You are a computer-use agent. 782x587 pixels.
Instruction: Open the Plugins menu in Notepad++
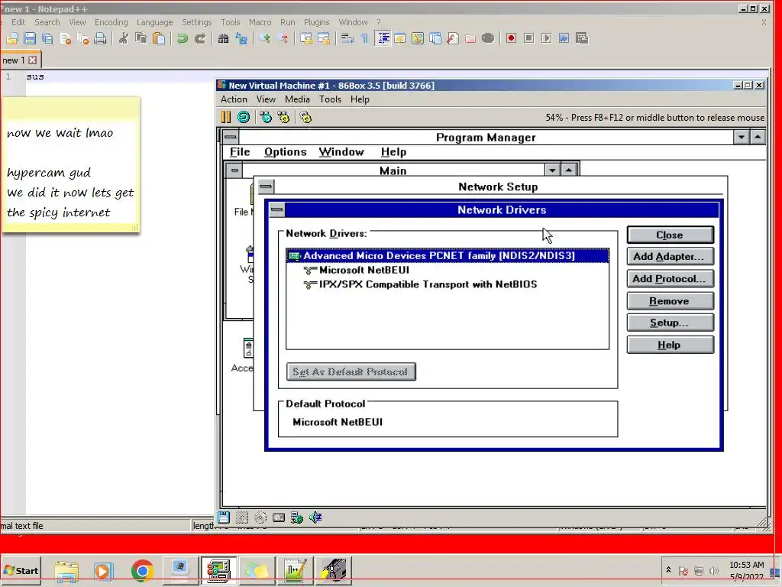317,22
